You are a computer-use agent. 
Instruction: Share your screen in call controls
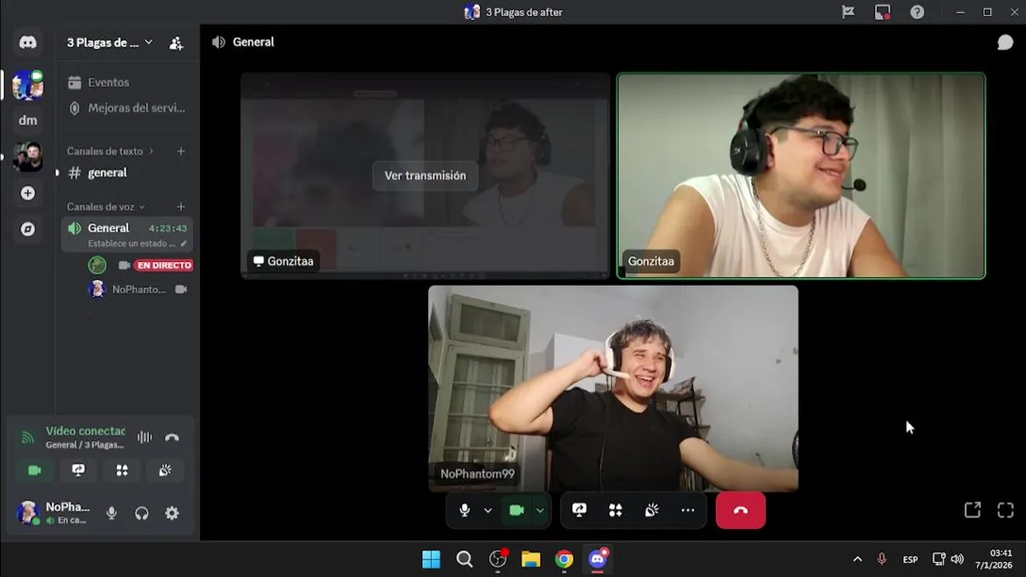580,510
